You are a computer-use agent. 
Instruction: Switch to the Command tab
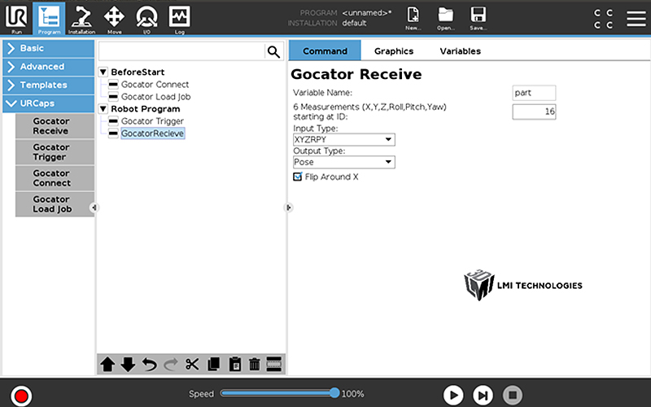(325, 51)
